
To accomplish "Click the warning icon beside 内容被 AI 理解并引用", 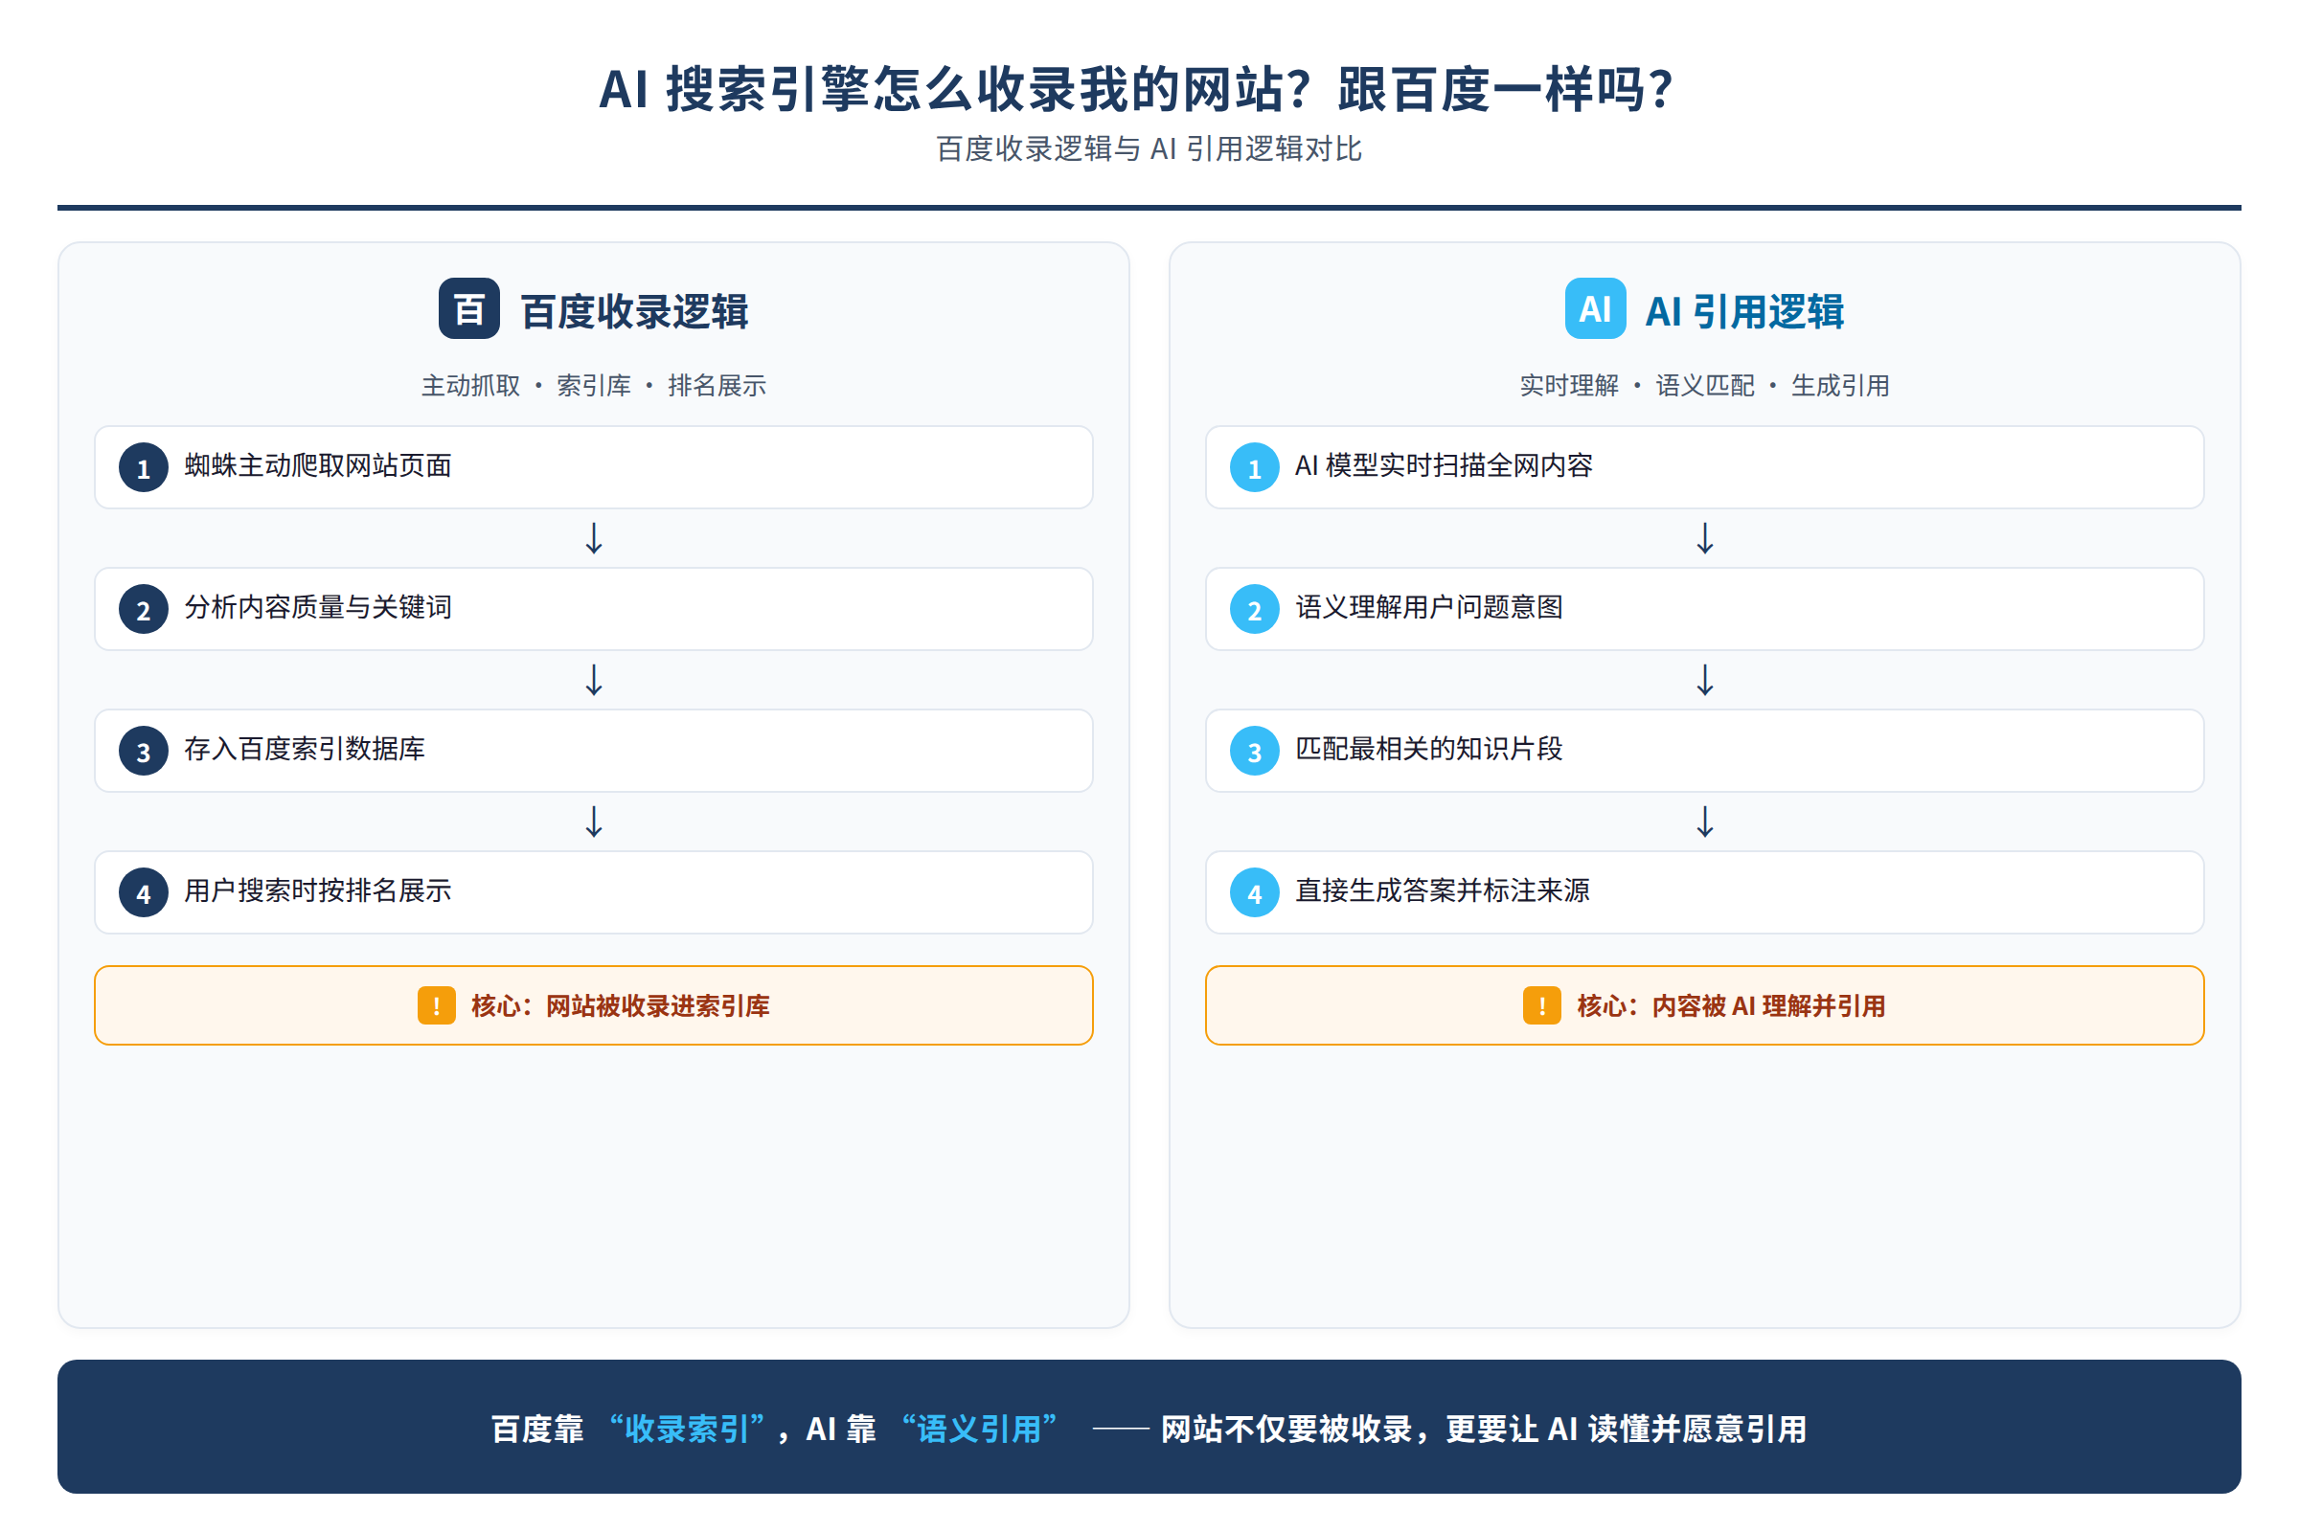I will (1541, 1005).
